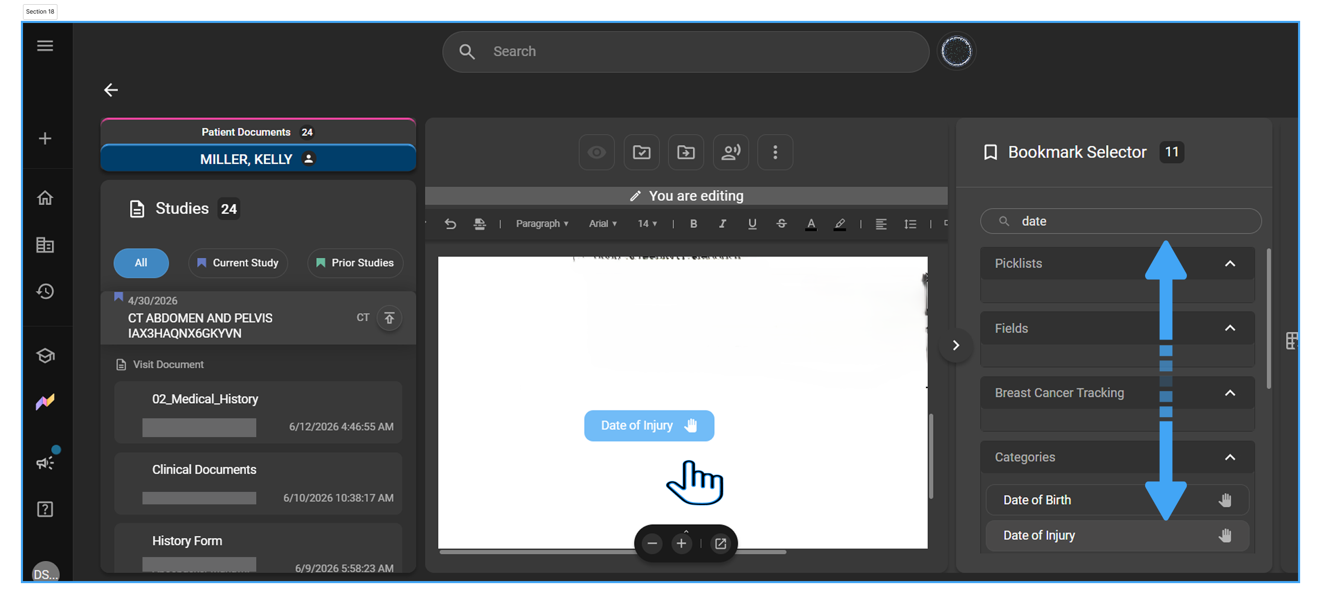Open the Arial font dropdown

click(x=603, y=224)
